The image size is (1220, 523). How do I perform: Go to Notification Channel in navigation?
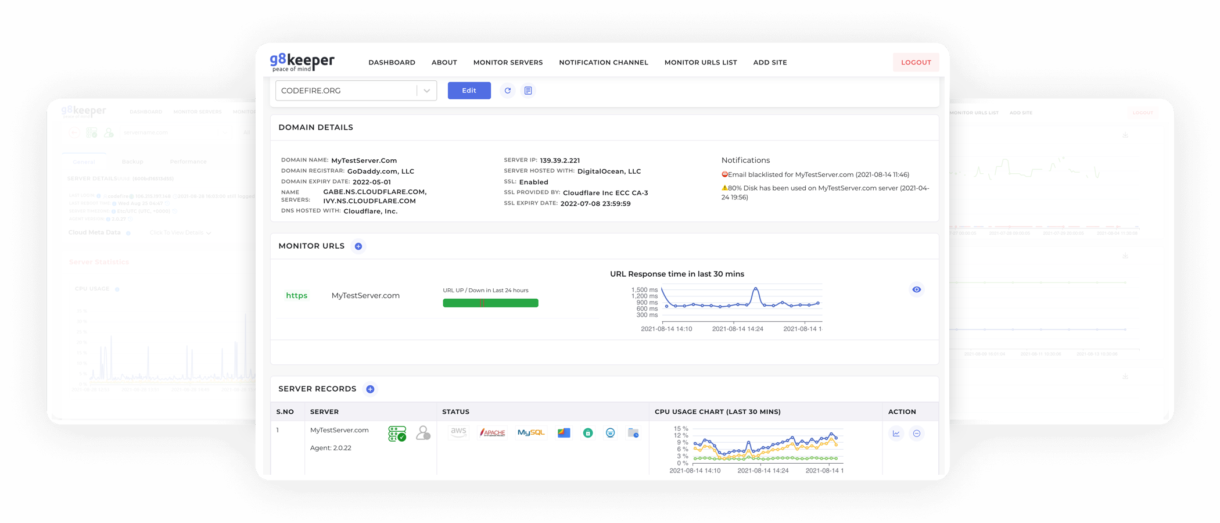click(x=604, y=62)
